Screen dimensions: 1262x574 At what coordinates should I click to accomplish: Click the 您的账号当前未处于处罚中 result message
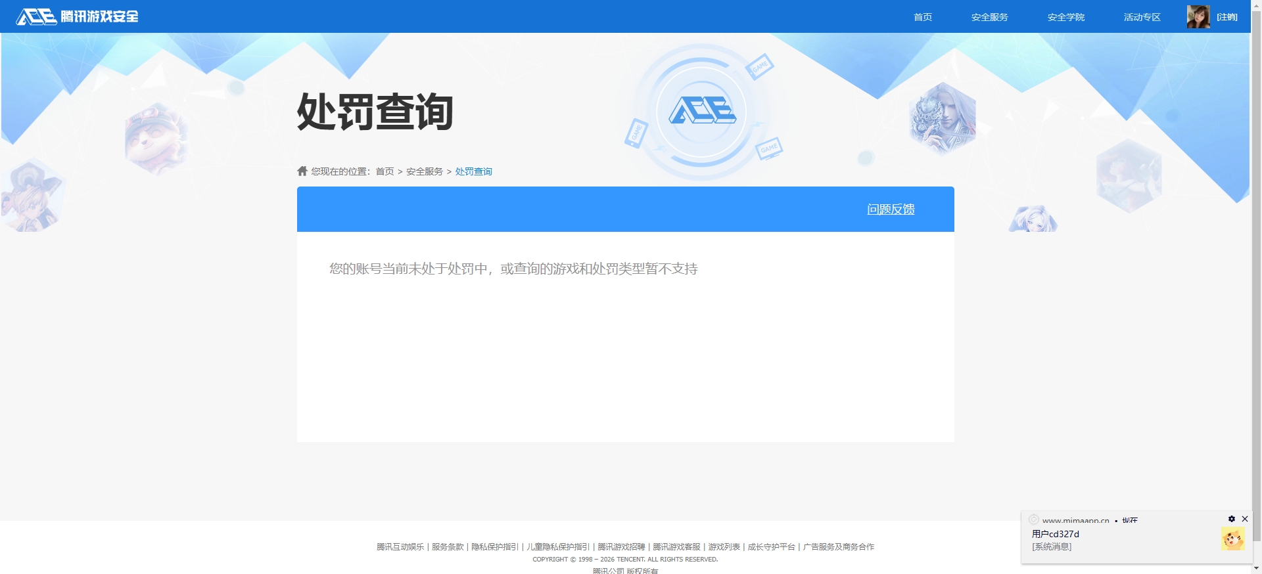tap(513, 269)
